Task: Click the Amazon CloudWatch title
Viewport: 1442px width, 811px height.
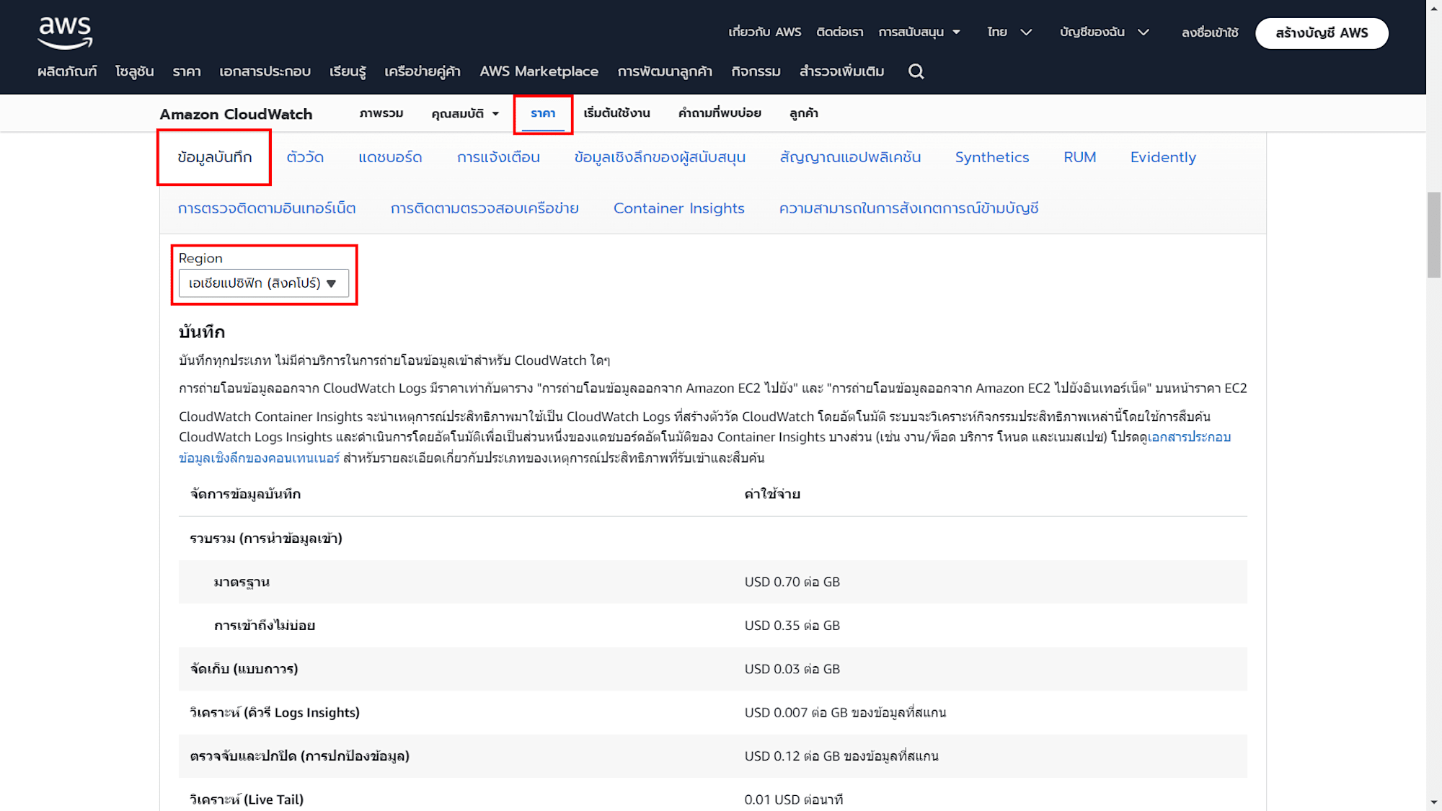Action: pos(236,114)
